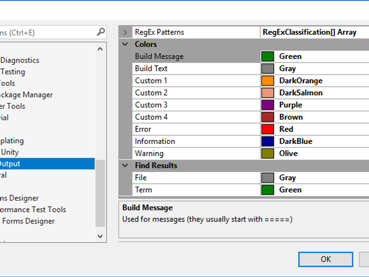Viewport: 369px width, 277px height.
Task: Click the green Build Message color swatch
Action: [x=267, y=57]
